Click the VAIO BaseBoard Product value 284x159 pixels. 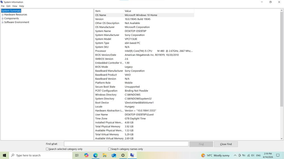pyautogui.click(x=128, y=75)
